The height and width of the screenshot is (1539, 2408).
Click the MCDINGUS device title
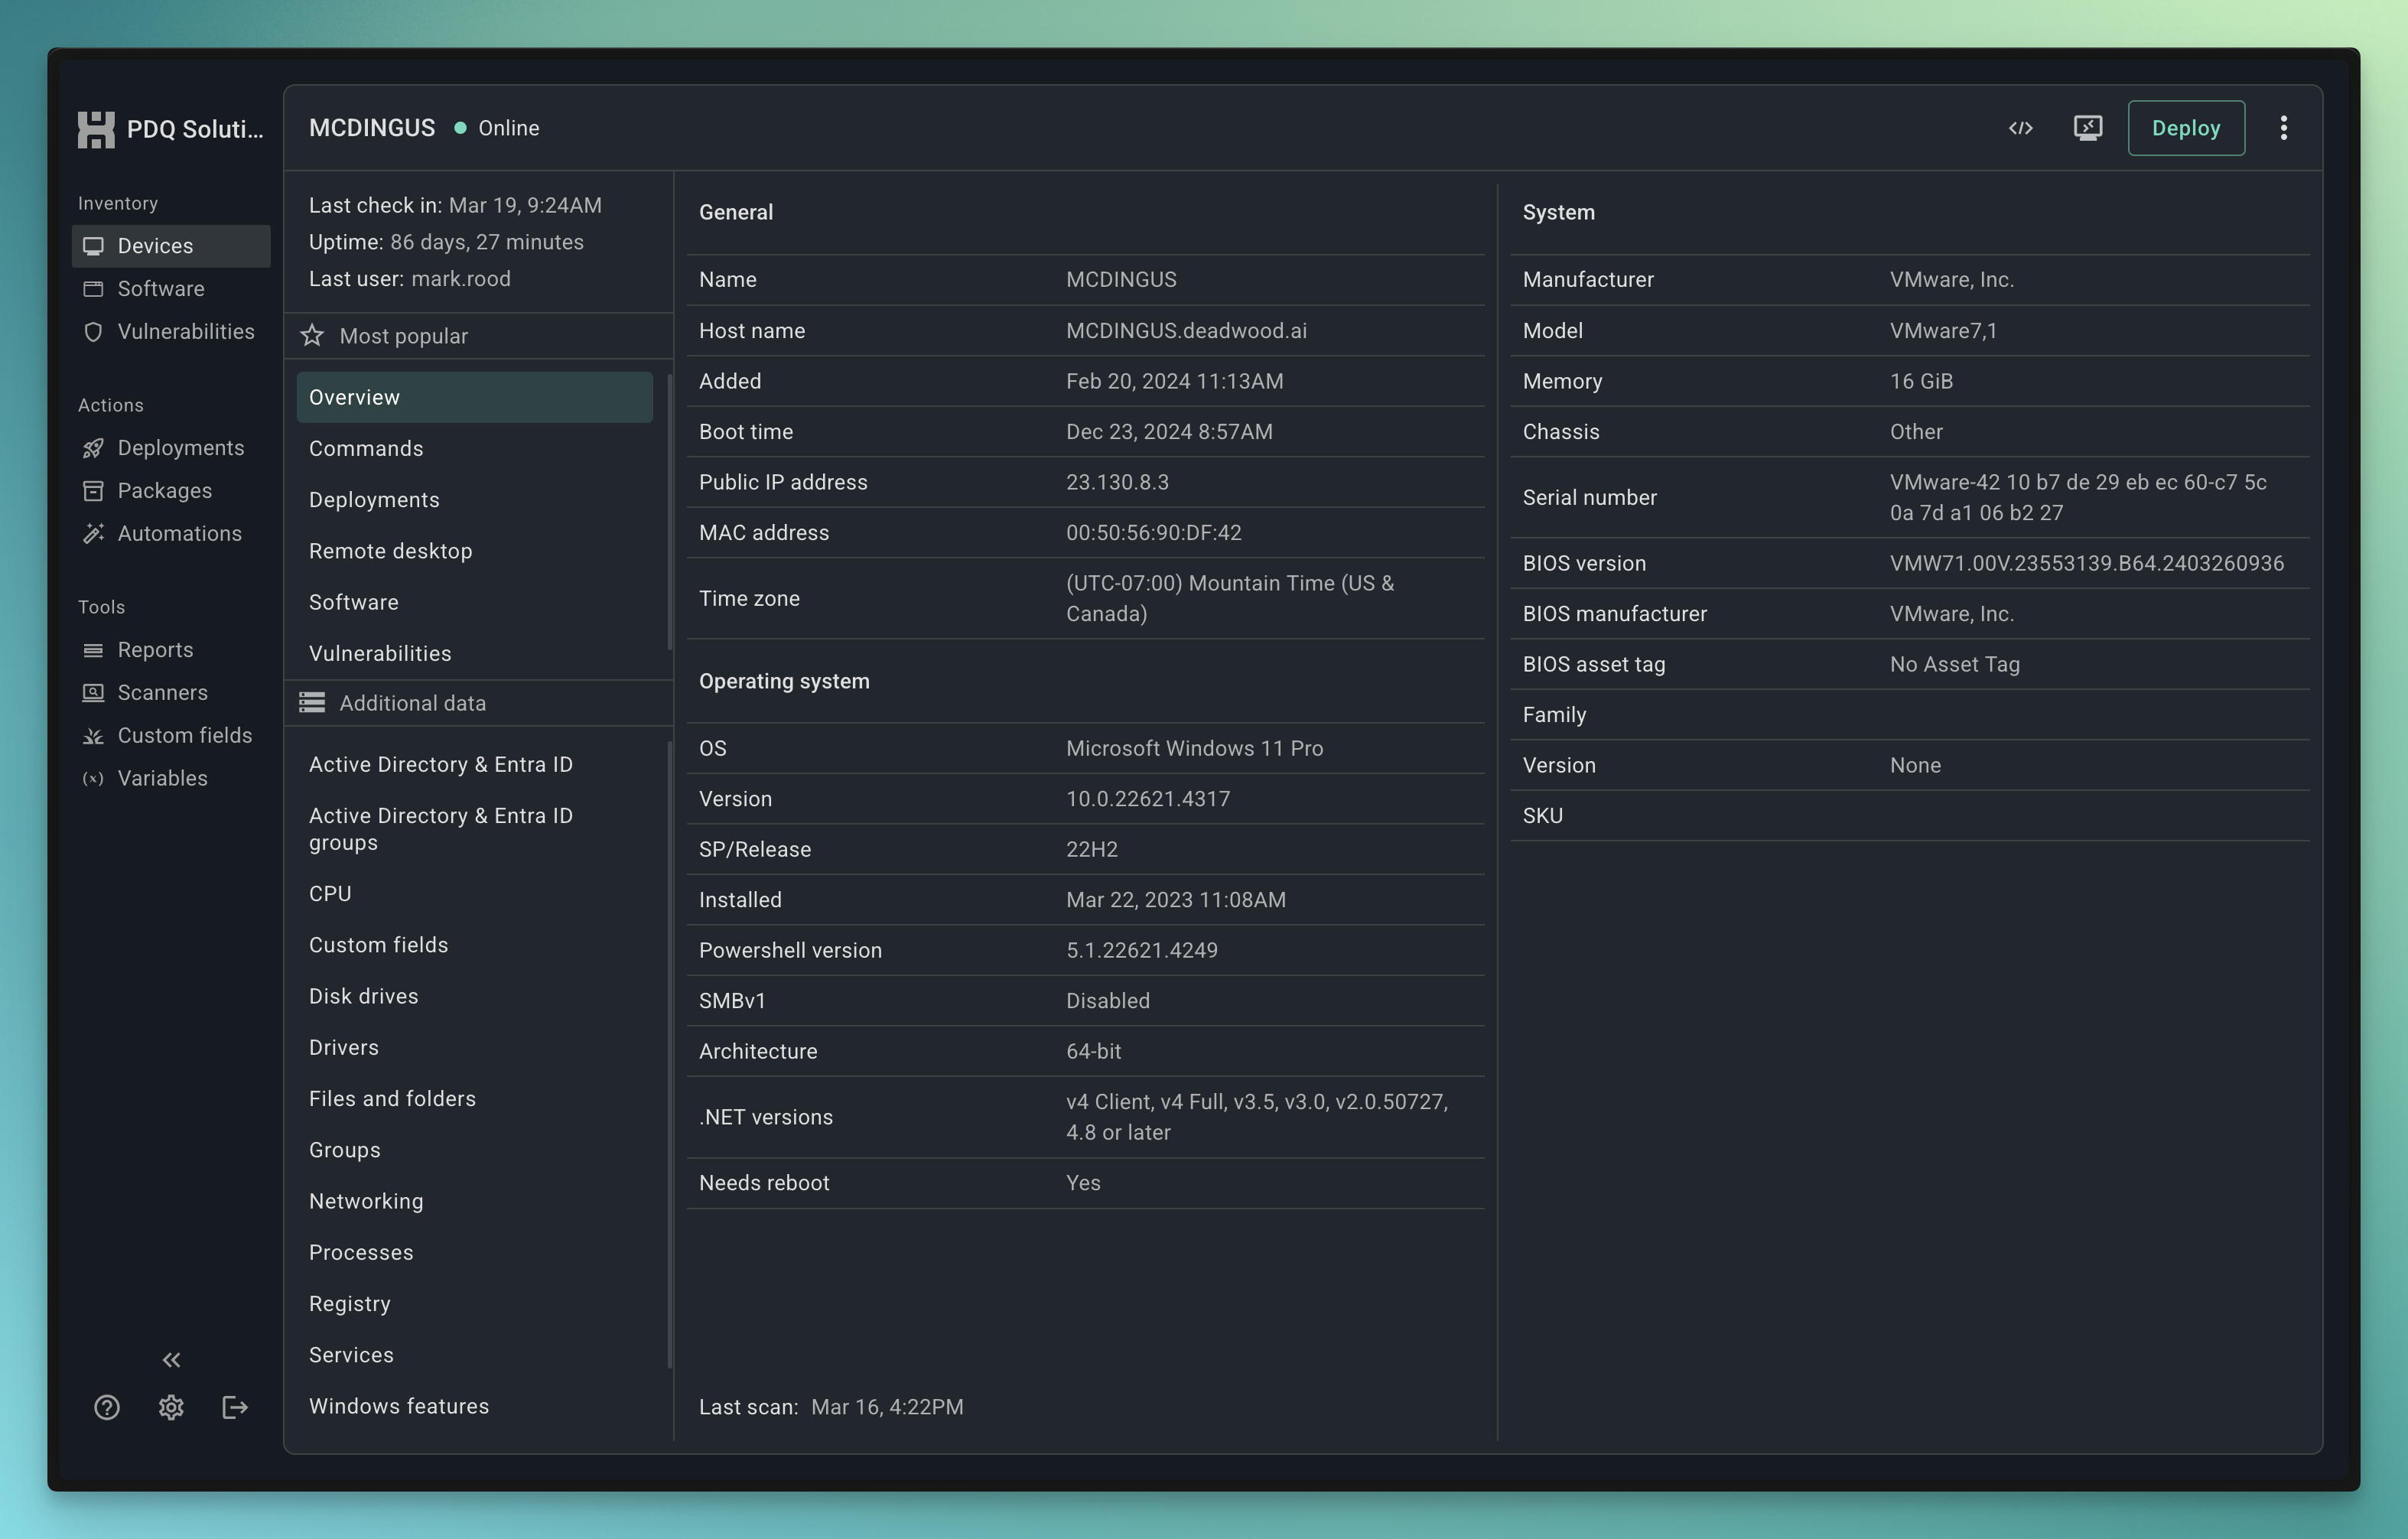pos(372,128)
